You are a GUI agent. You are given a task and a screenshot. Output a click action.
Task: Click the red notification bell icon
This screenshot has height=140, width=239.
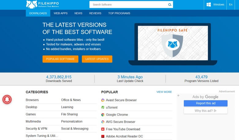click(x=7, y=99)
